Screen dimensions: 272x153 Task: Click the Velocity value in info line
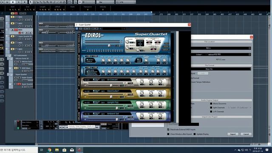[103, 10]
